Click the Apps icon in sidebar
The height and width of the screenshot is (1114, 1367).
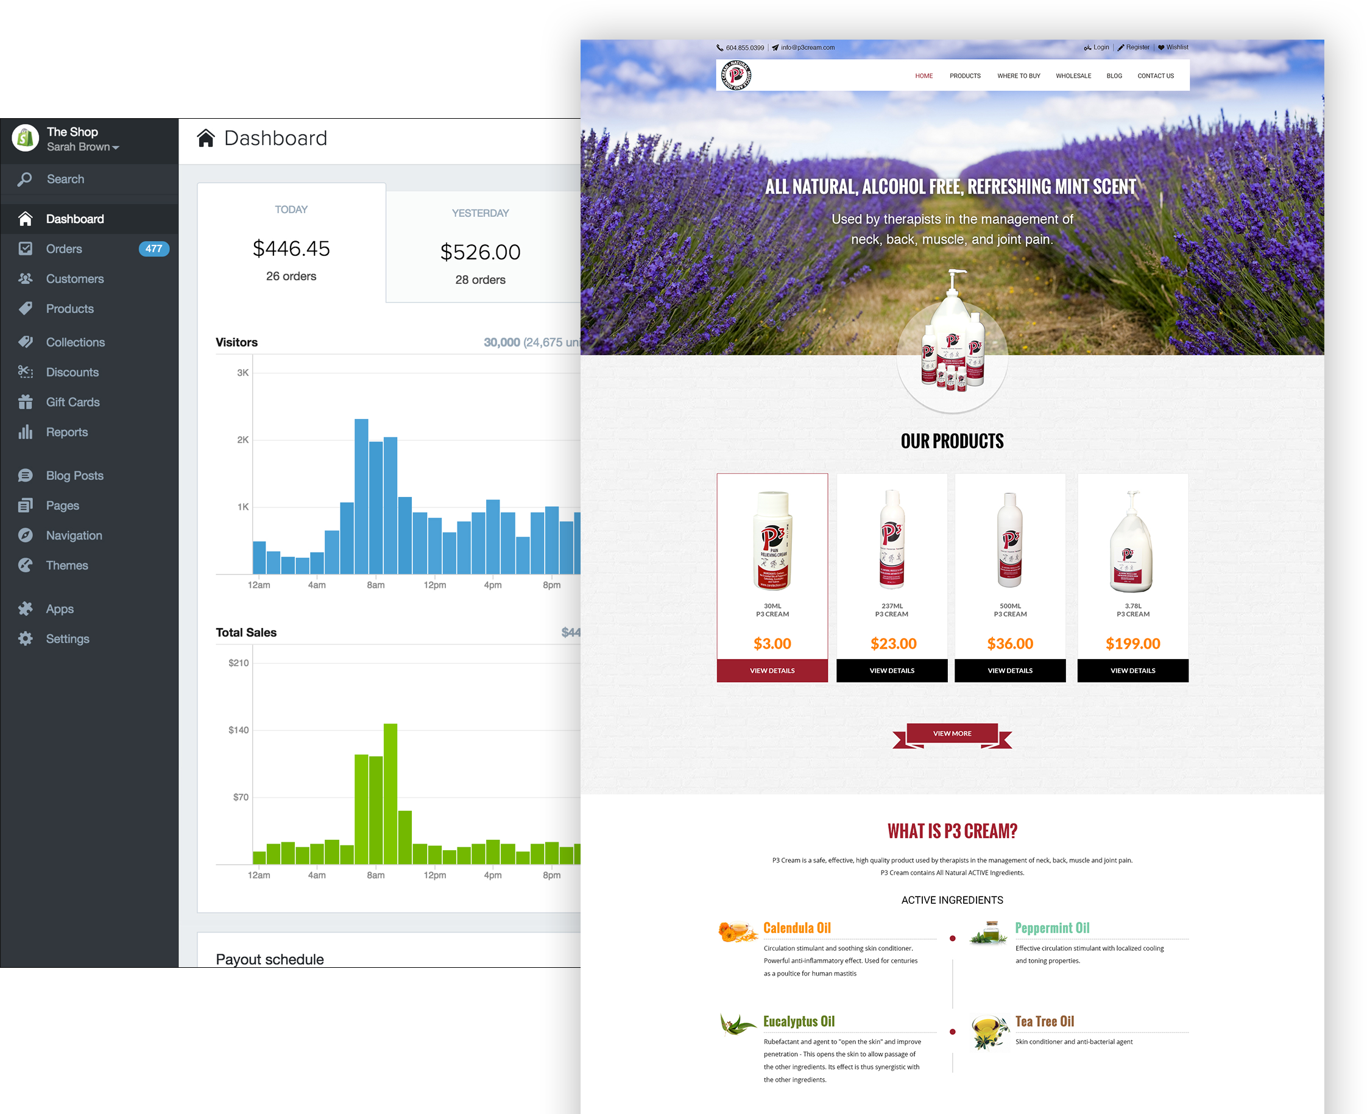pos(27,607)
